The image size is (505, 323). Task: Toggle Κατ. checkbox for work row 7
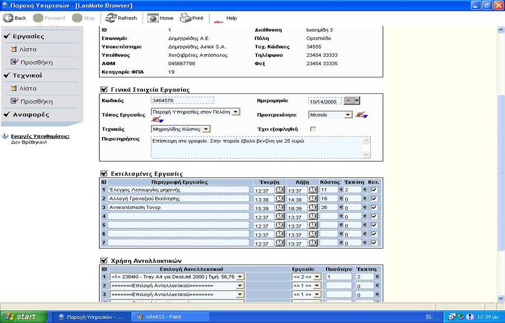(374, 242)
